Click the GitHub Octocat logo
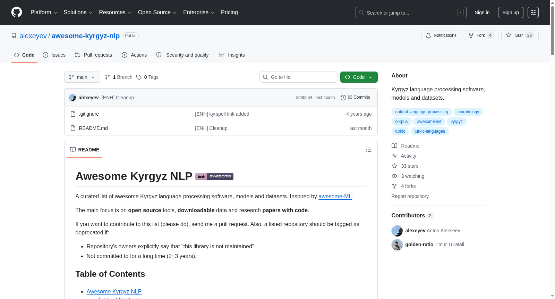555x299 pixels. 17,12
